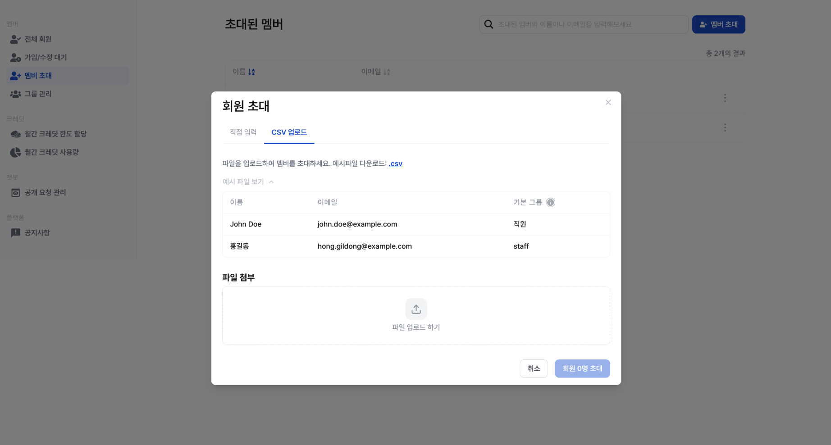Click the upload icon in file attachment area
The height and width of the screenshot is (445, 831).
tap(416, 309)
